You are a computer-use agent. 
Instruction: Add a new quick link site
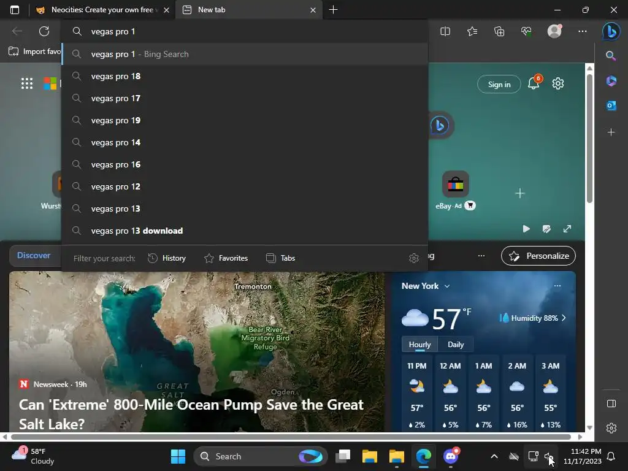pyautogui.click(x=520, y=193)
